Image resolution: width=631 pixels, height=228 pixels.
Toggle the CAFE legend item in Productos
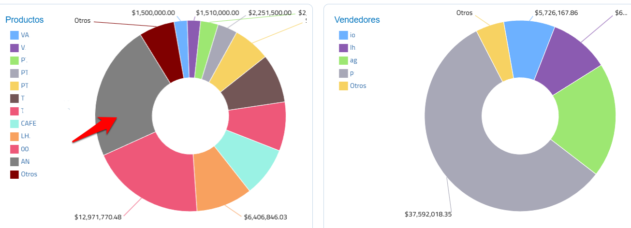coord(29,123)
